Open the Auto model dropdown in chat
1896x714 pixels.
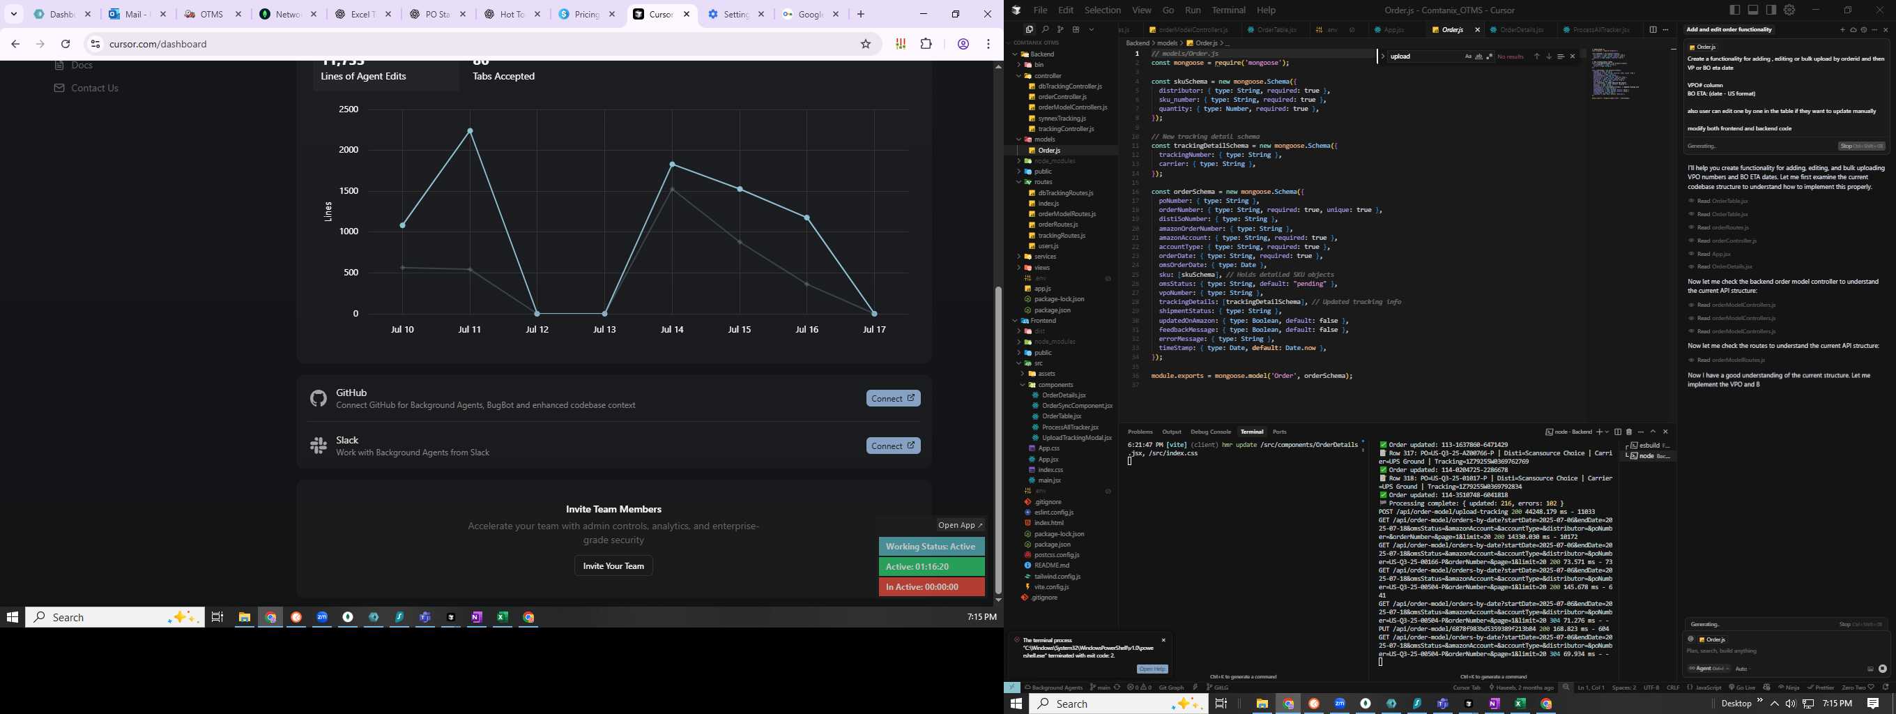pyautogui.click(x=1742, y=669)
